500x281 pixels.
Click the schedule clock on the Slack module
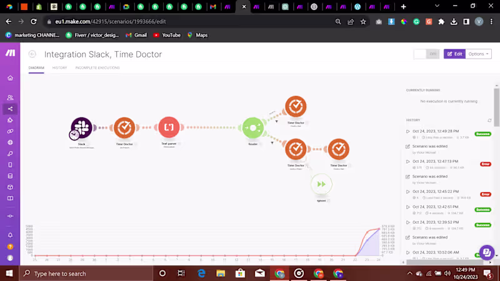coord(74,135)
